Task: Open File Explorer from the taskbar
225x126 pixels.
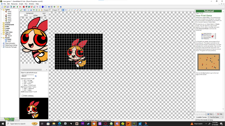Action: coord(54,124)
